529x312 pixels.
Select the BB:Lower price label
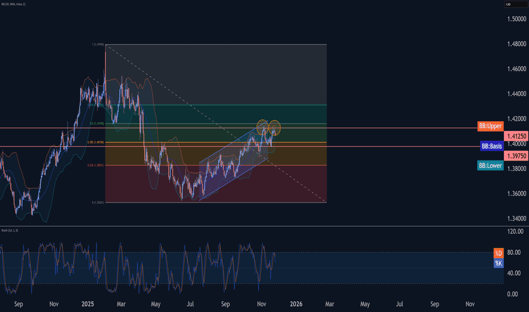[489, 165]
